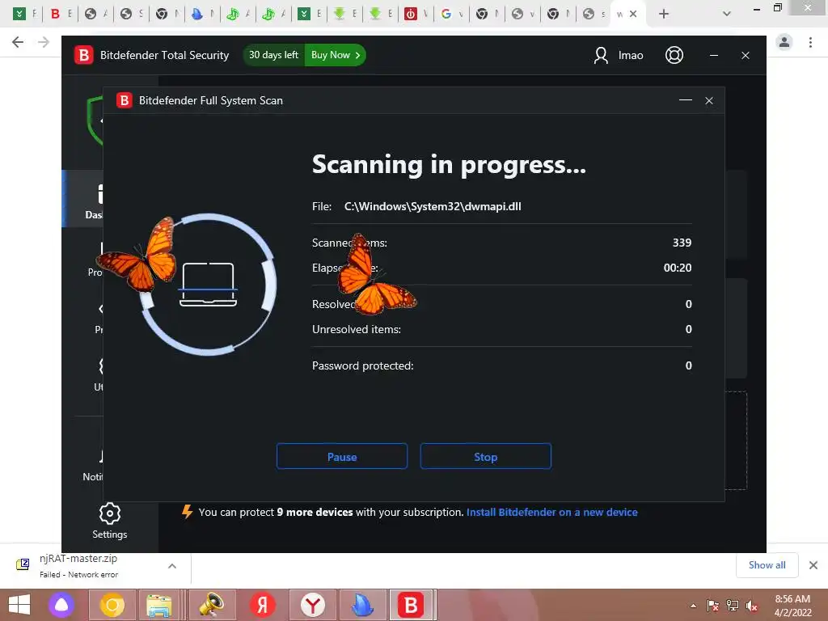Screen dimensions: 828x621
Task: Click the taskbar clock showing 8:56 AM
Action: pyautogui.click(x=792, y=599)
